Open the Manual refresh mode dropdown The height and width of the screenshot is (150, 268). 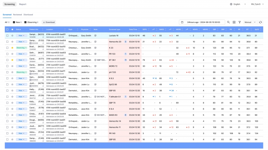(x=250, y=22)
